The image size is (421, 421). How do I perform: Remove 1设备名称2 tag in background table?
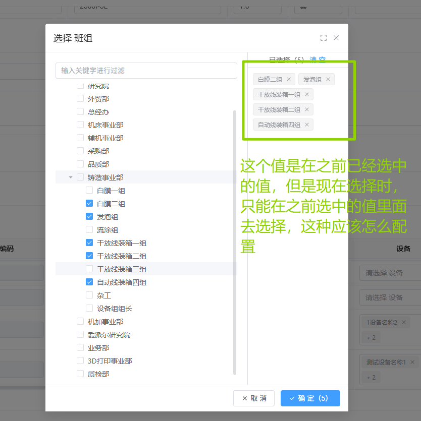[404, 322]
